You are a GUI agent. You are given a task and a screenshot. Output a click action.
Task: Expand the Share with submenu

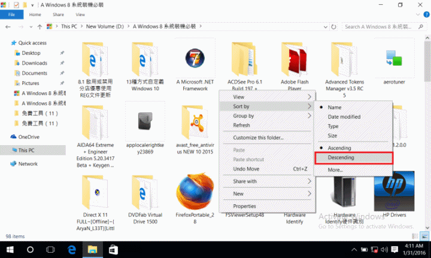[x=267, y=181]
